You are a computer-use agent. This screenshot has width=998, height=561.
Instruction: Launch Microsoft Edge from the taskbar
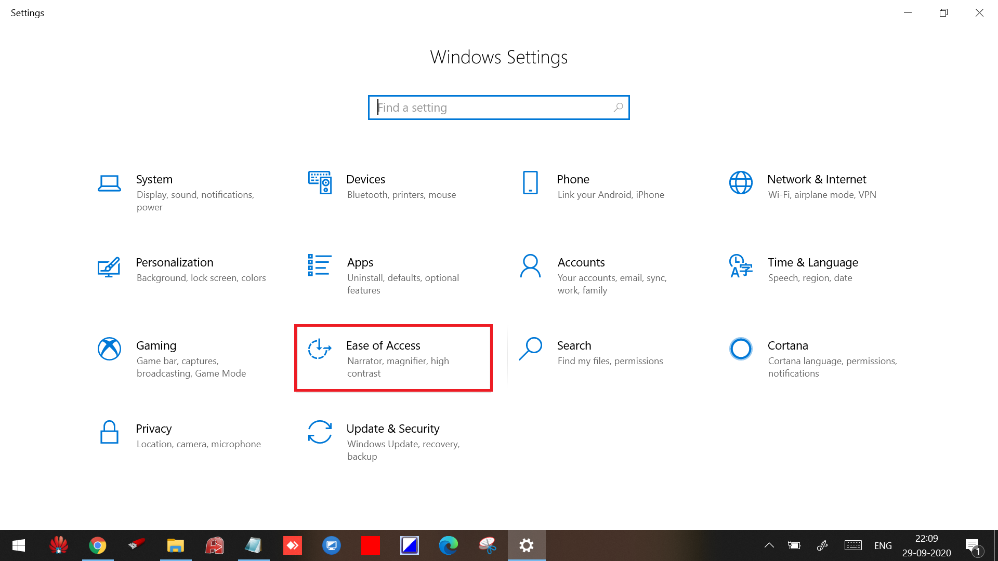coord(449,545)
